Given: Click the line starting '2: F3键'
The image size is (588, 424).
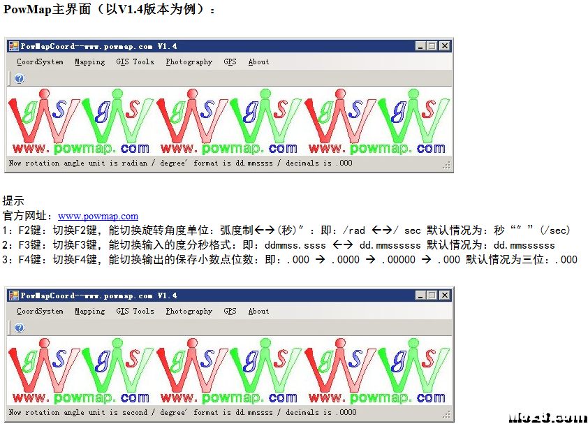Looking at the screenshot, I should pos(278,245).
